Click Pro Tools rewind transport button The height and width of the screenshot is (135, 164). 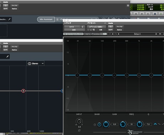click(136, 14)
